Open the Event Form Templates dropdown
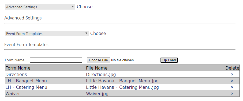 (x=47, y=34)
